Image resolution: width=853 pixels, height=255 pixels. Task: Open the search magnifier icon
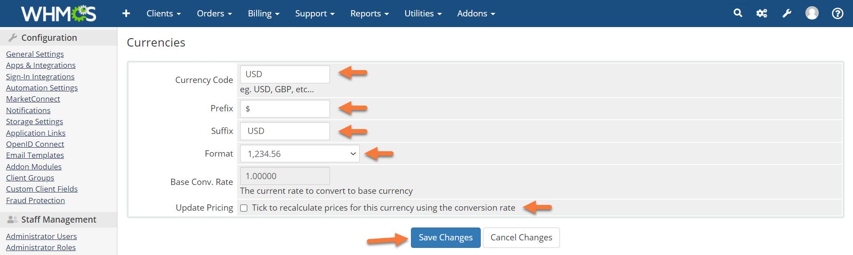coord(738,13)
